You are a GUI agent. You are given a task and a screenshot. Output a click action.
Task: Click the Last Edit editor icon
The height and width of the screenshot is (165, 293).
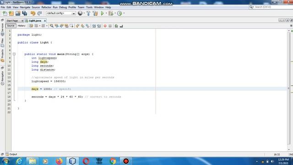pos(31,26)
